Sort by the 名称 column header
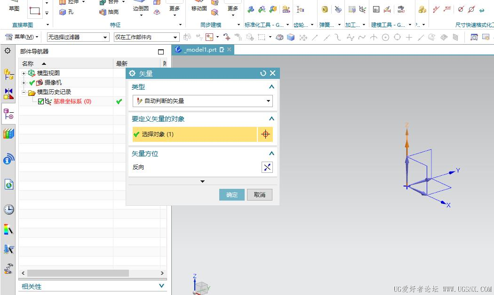 pyautogui.click(x=66, y=63)
